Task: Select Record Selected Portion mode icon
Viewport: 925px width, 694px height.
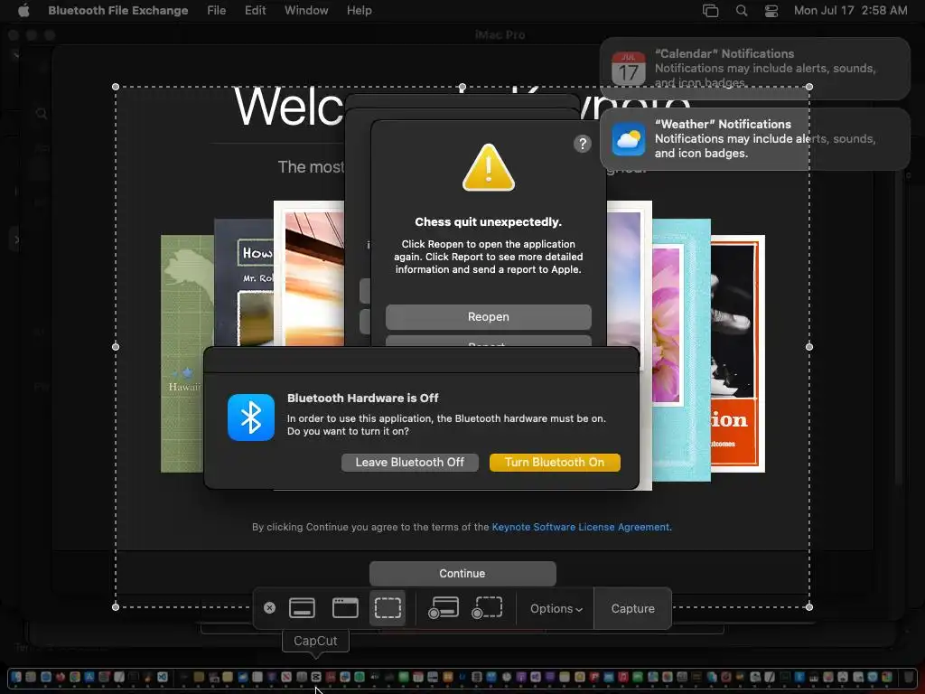Action: pyautogui.click(x=487, y=608)
